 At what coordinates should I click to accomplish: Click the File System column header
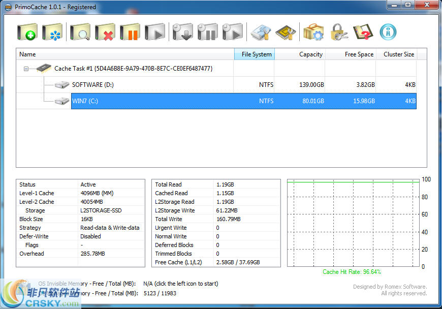tap(254, 54)
